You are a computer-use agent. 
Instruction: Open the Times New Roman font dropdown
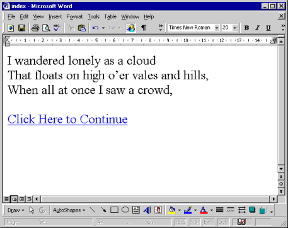[x=217, y=28]
